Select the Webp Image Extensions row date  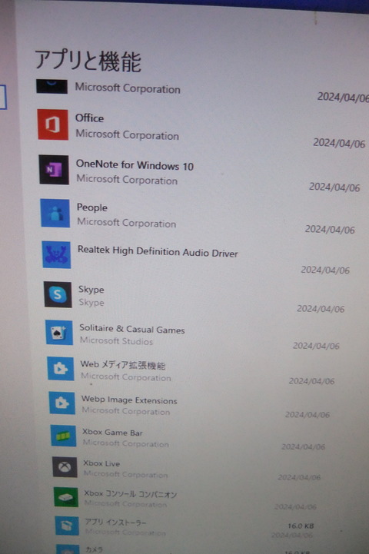tap(307, 414)
